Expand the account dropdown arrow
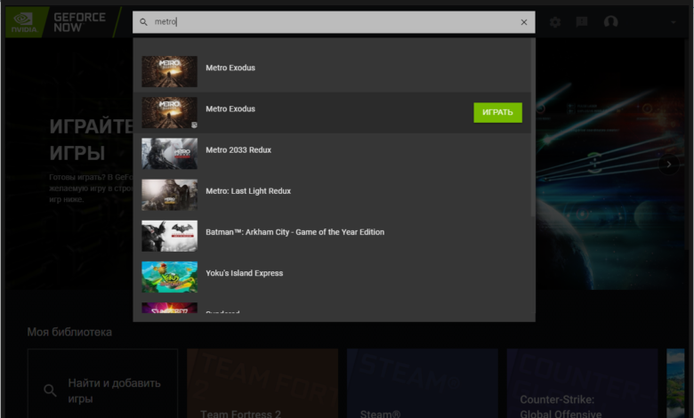This screenshot has height=418, width=694. (674, 22)
